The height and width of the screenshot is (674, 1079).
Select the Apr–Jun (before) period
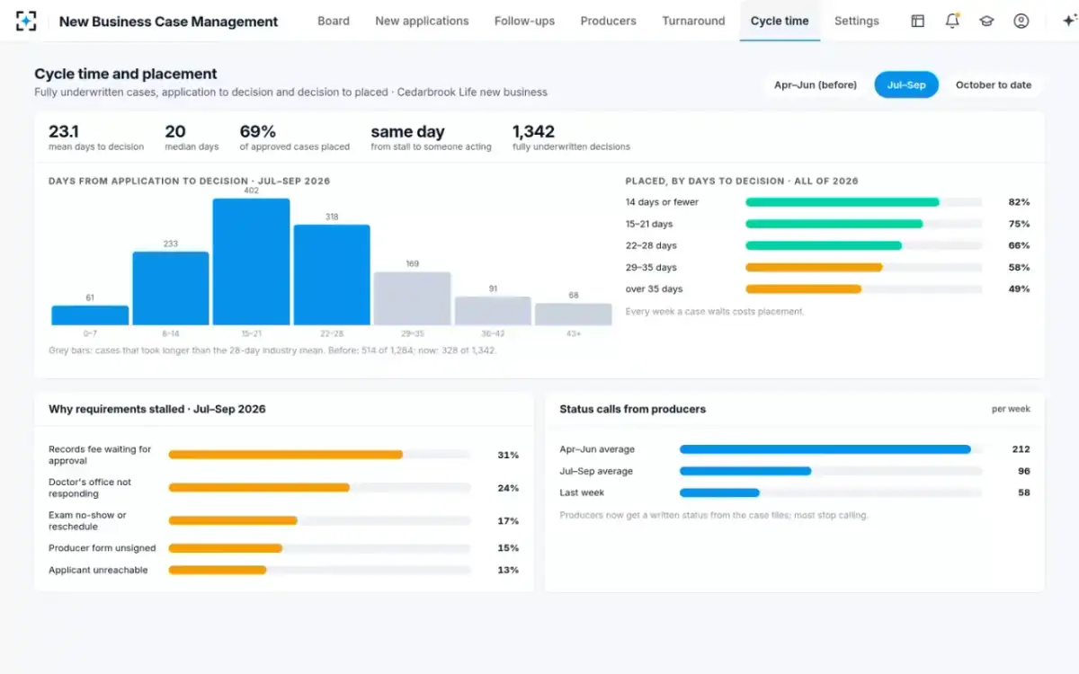(816, 85)
